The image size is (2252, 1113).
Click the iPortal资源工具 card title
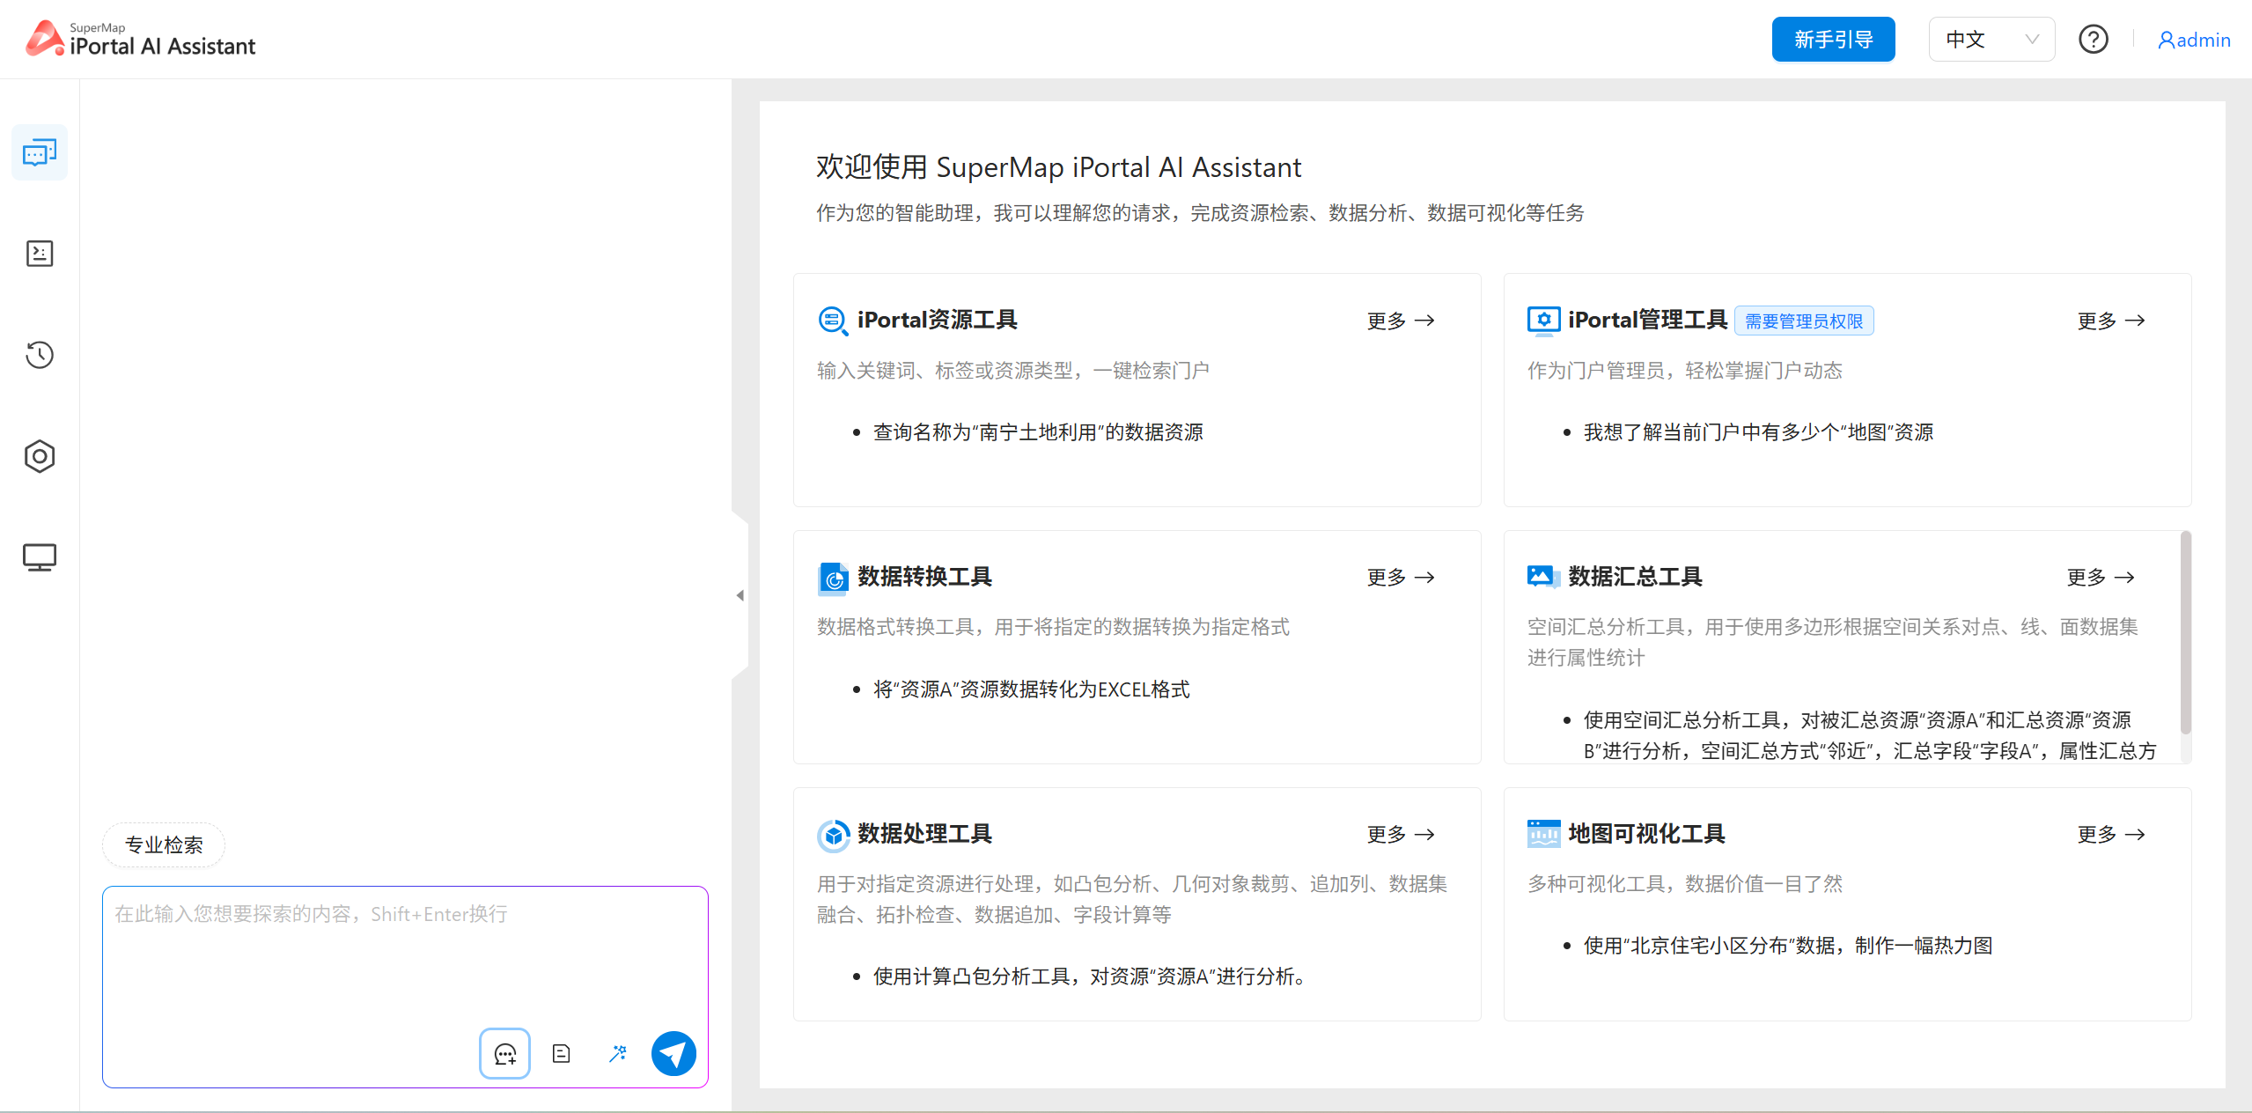pos(937,321)
